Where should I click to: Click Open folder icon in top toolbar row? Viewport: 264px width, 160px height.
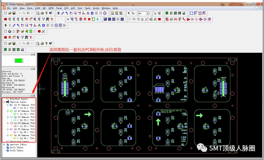(10, 13)
